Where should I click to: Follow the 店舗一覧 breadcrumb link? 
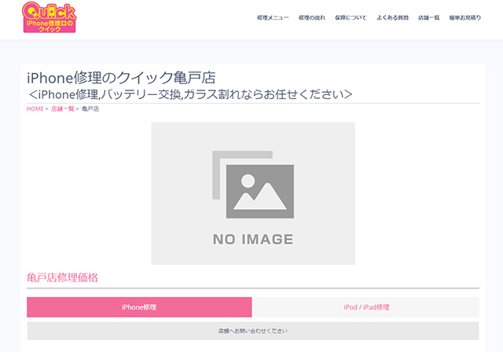point(63,109)
